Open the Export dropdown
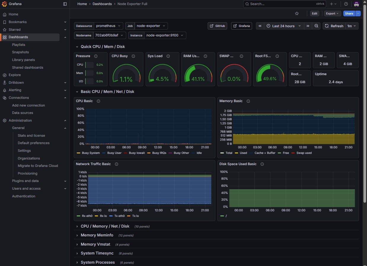This screenshot has height=266, width=367. 332,13
